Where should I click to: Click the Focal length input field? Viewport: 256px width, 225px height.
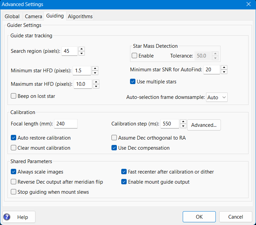pyautogui.click(x=66, y=124)
